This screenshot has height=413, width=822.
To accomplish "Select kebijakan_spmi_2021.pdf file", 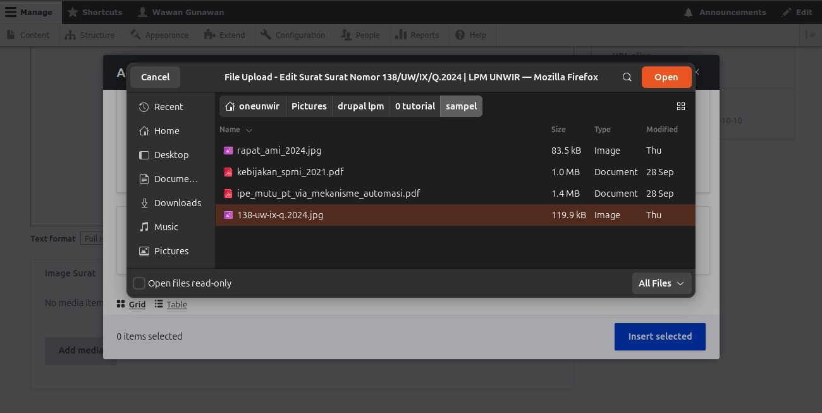I will click(x=455, y=172).
